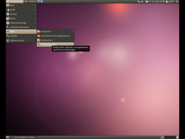This screenshot has height=139, width=185.
Task: Click the network connection indicator
Action: click(139, 2)
